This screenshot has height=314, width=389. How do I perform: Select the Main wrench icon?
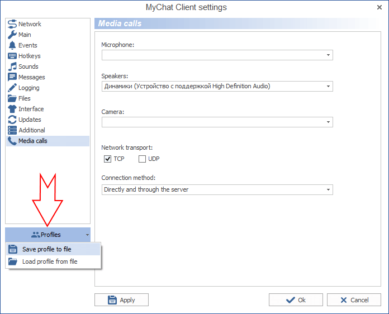(x=12, y=35)
